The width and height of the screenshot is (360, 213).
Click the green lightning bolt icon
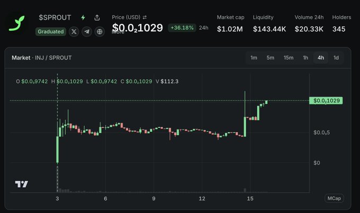point(83,17)
